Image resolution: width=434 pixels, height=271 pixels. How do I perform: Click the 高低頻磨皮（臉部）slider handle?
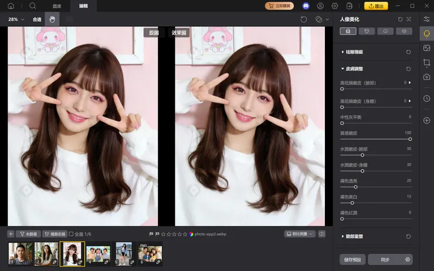342,89
